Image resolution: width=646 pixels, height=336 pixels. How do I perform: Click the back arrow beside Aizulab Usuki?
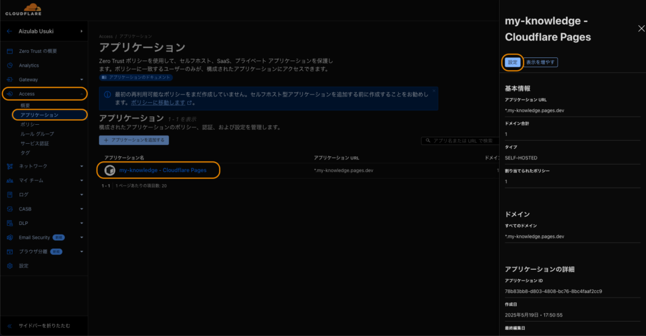click(x=9, y=32)
